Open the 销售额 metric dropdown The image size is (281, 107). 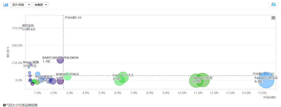(40, 5)
